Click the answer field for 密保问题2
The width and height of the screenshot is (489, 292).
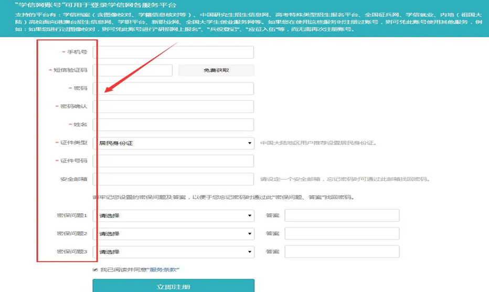(342, 234)
